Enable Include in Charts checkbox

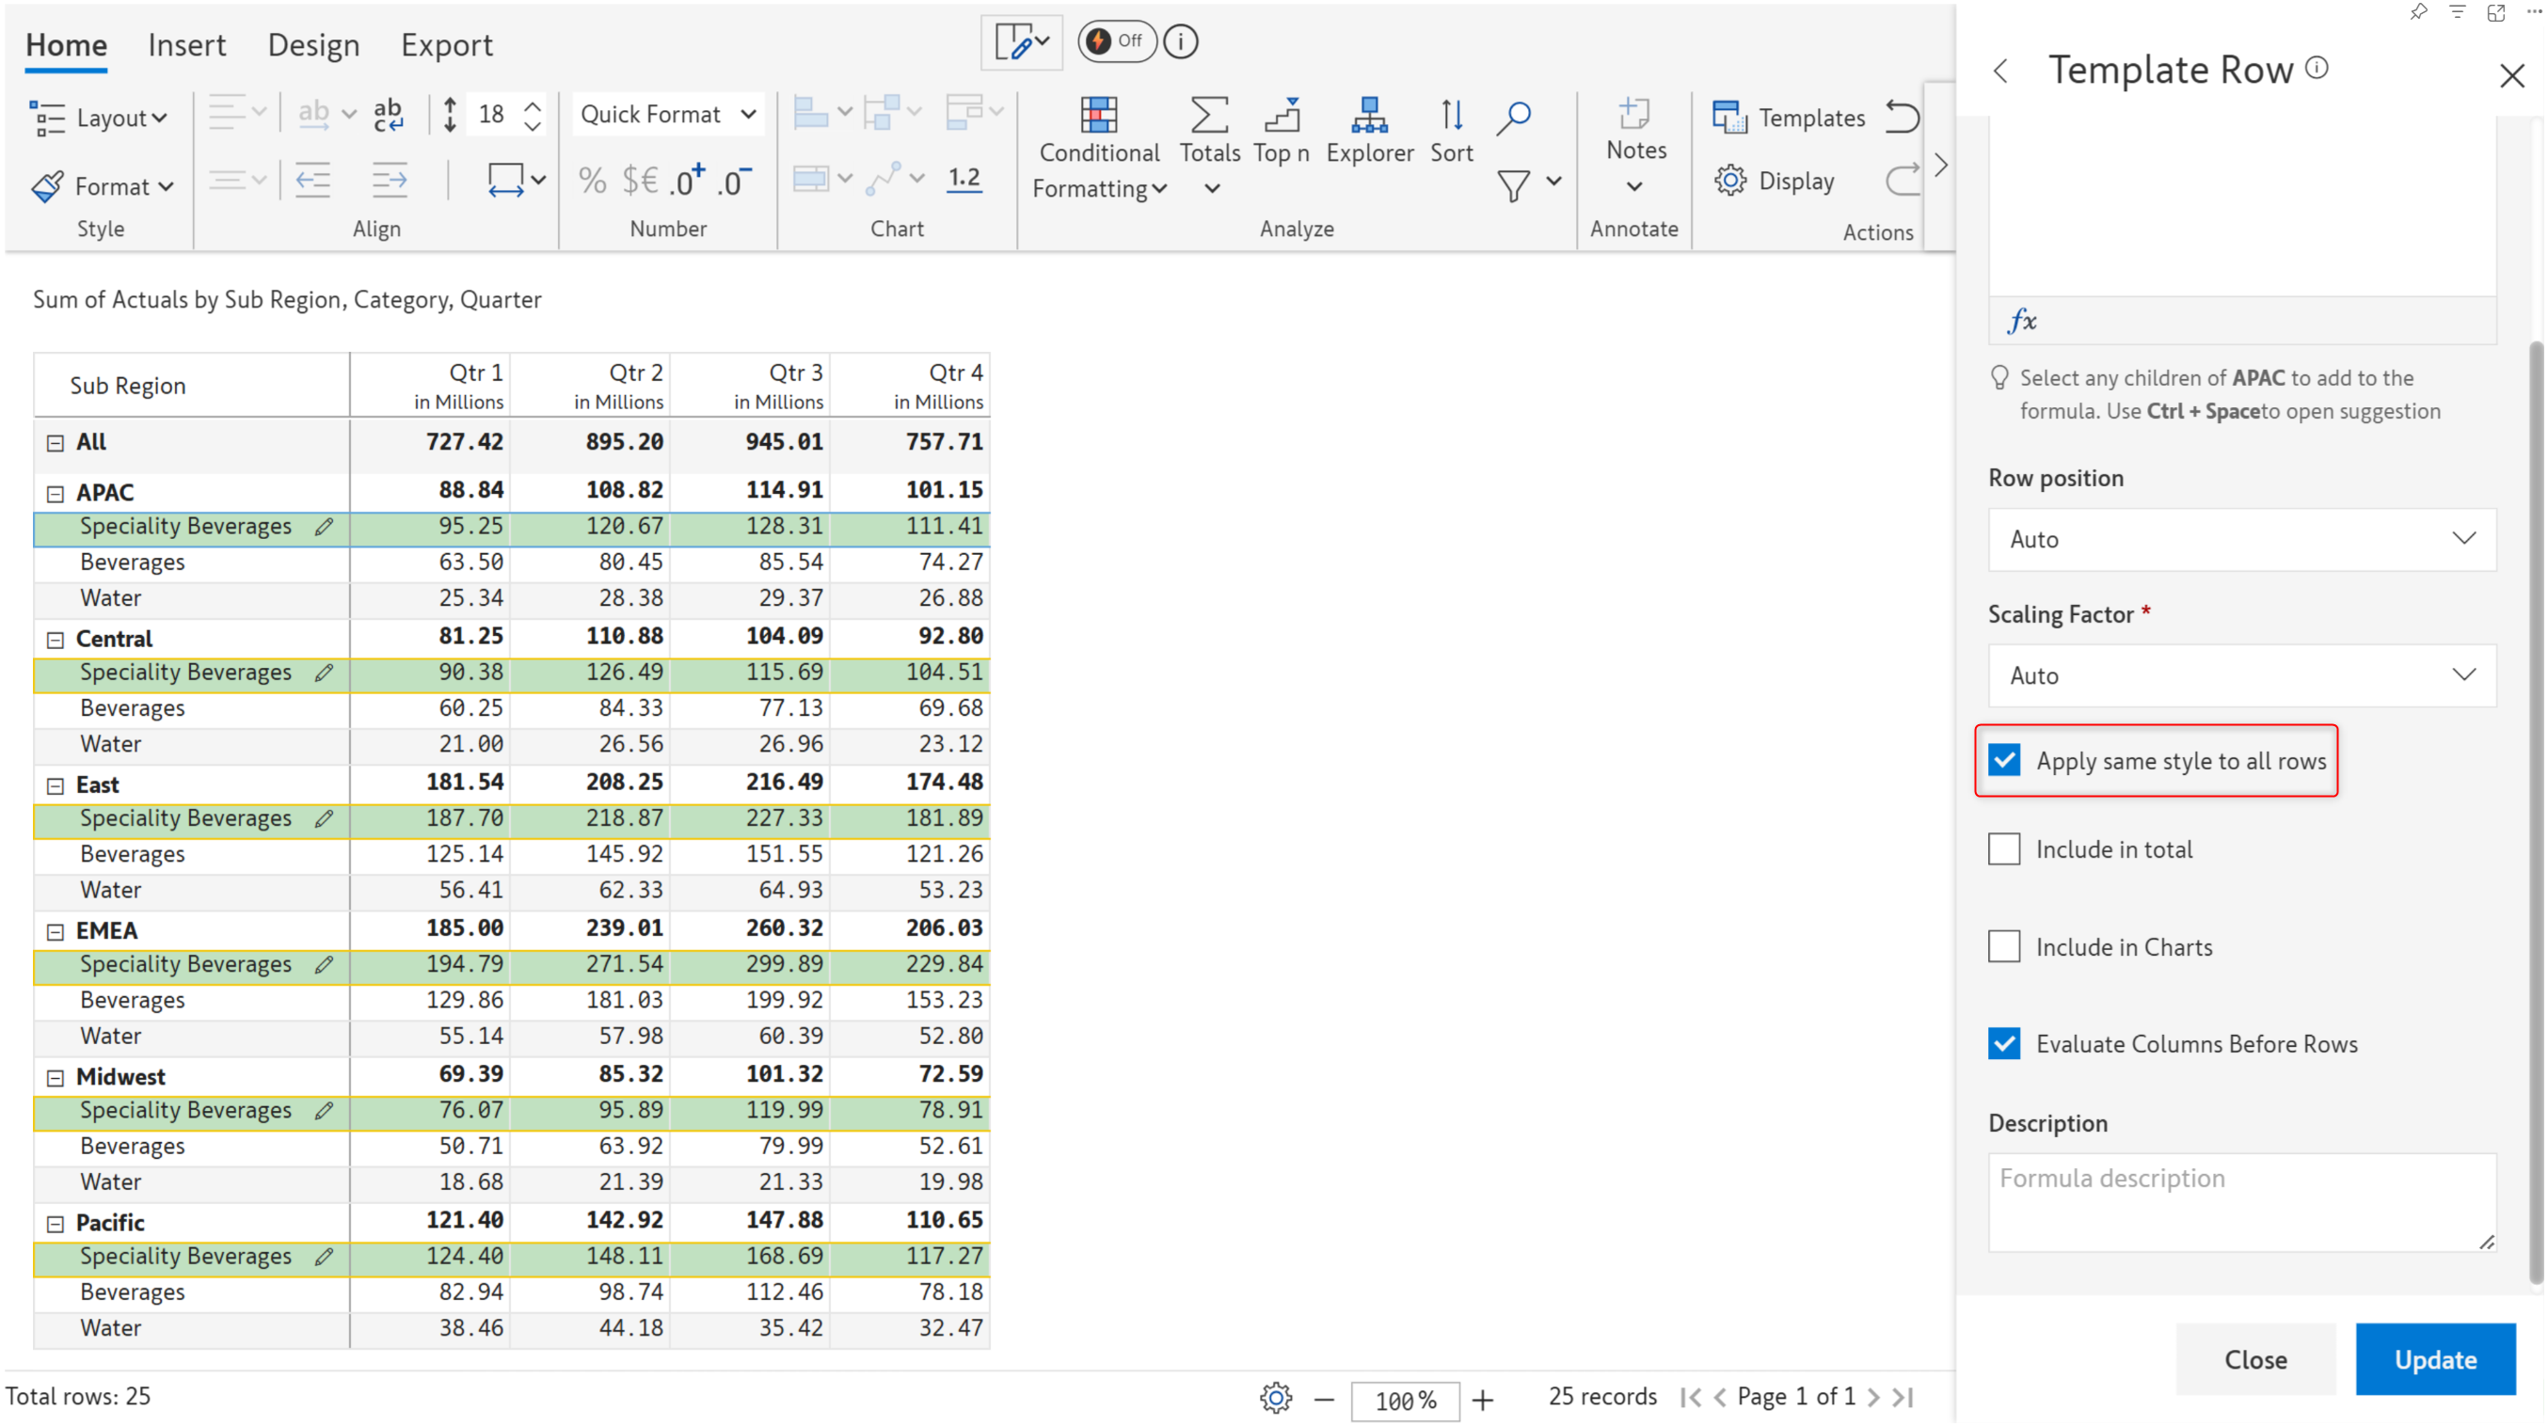click(x=2004, y=946)
